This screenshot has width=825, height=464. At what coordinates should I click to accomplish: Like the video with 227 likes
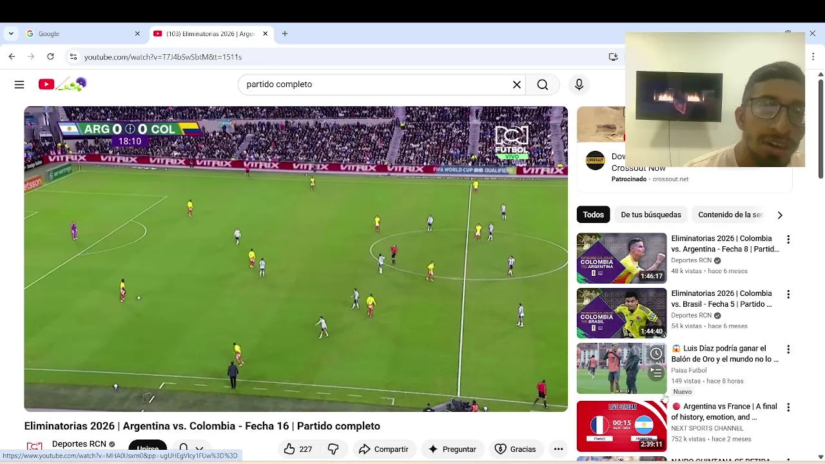(x=298, y=449)
